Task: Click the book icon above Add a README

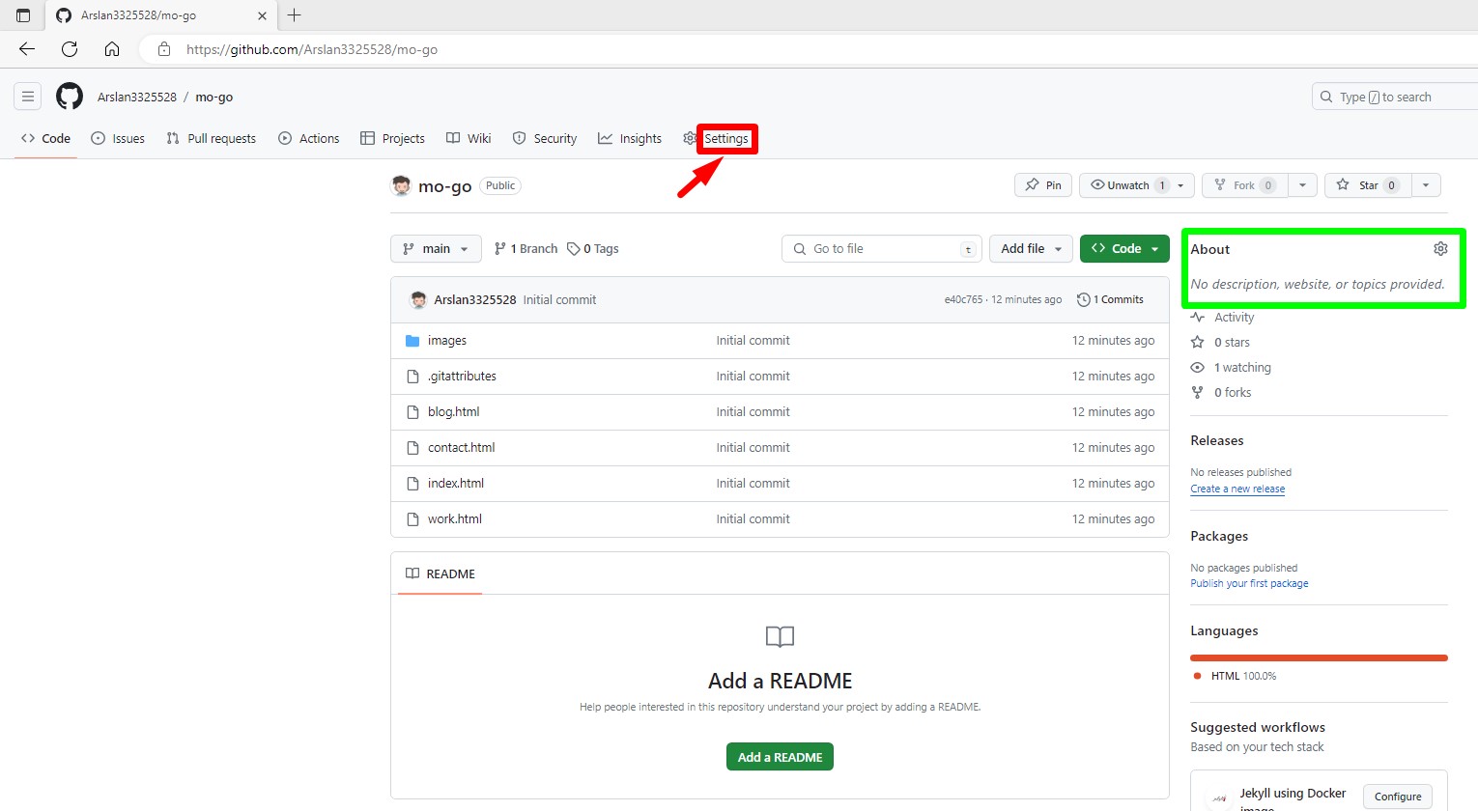Action: pos(780,637)
